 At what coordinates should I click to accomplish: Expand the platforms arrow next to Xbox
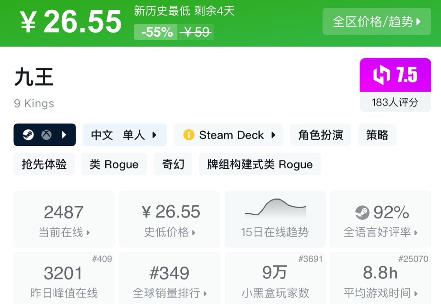coord(64,135)
